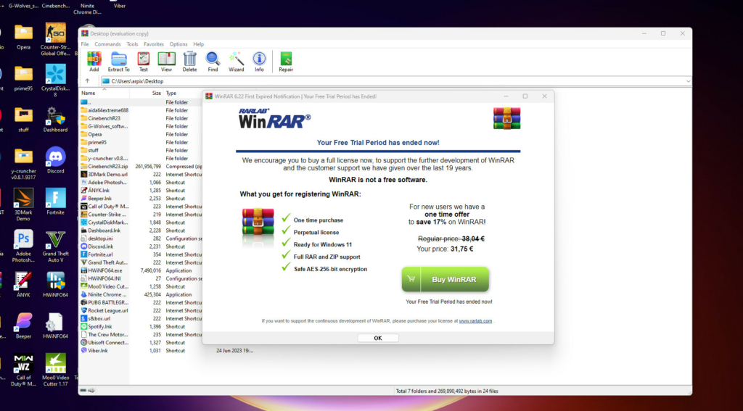Open the Info toolbar icon

259,59
